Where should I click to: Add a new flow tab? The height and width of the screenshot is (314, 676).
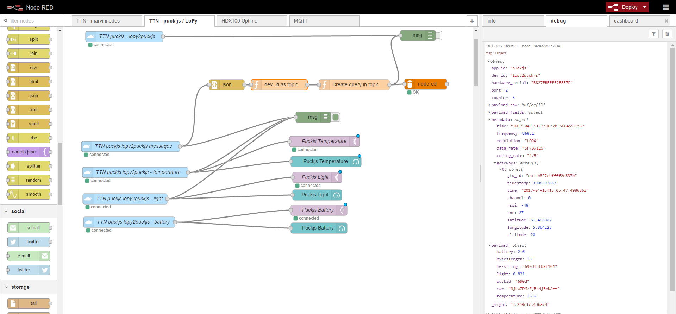pyautogui.click(x=472, y=21)
